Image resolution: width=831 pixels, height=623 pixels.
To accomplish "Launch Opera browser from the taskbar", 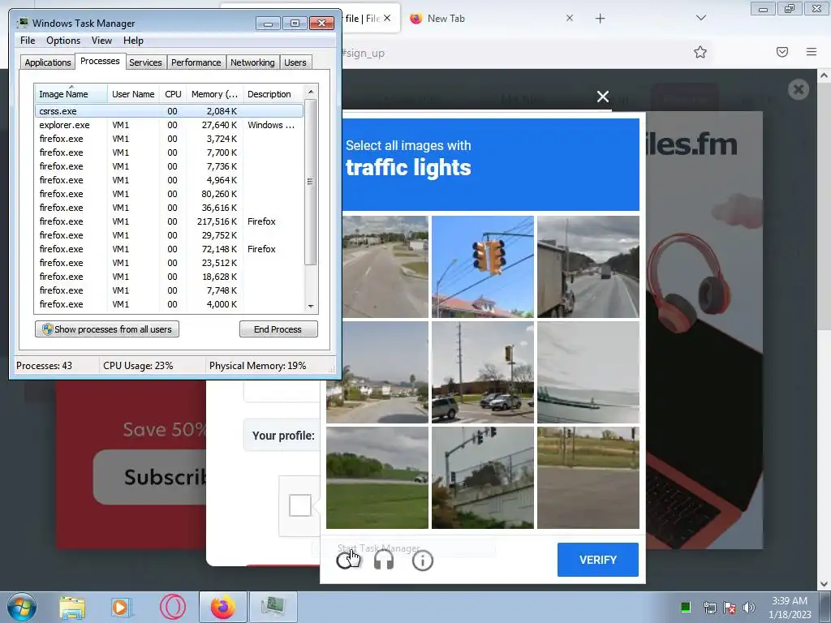I will pos(173,607).
